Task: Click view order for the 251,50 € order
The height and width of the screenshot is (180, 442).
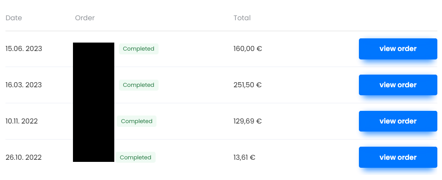Action: click(398, 85)
